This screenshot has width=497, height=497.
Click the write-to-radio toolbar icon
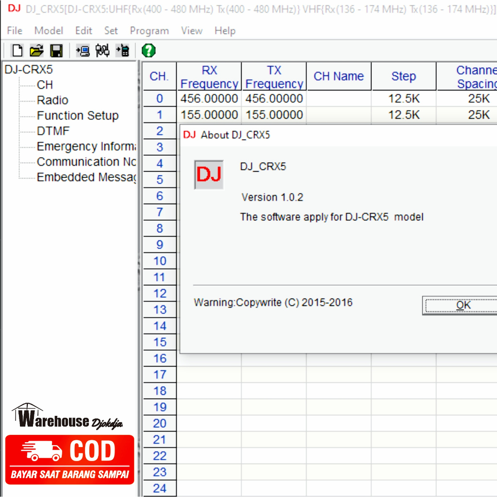pyautogui.click(x=122, y=50)
